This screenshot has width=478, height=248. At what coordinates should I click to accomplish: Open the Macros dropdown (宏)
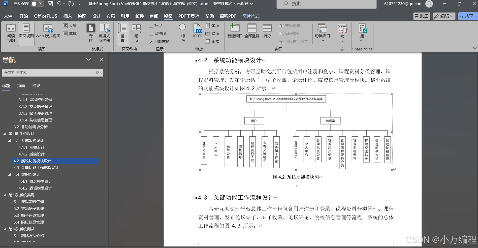point(342,34)
